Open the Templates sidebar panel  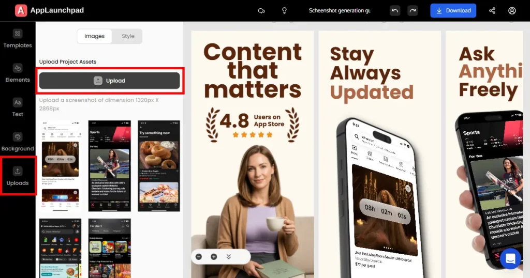[18, 39]
